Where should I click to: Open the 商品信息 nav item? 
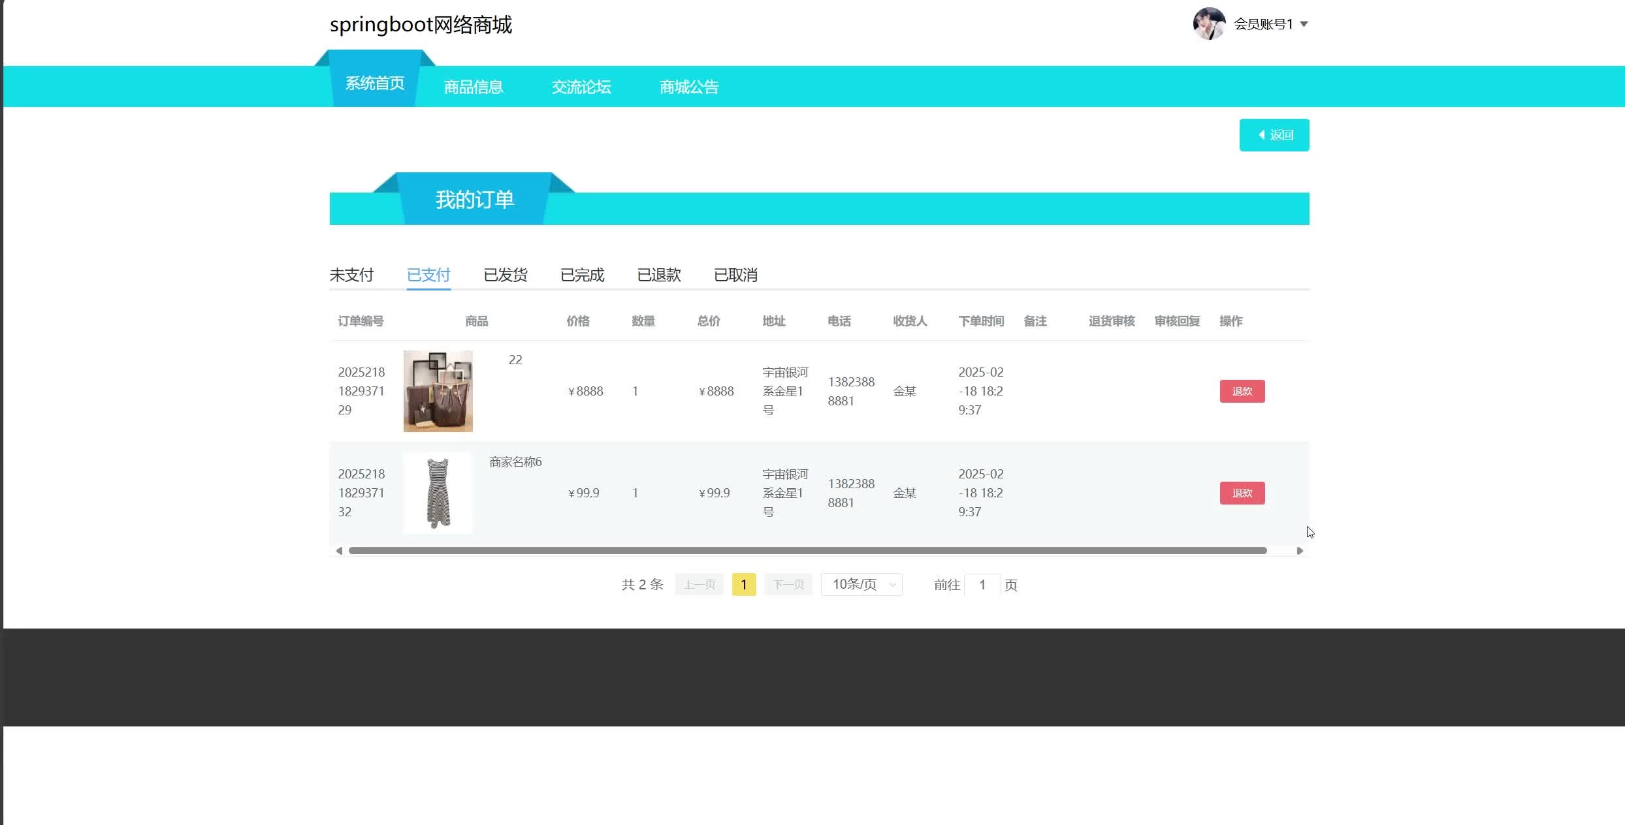474,87
